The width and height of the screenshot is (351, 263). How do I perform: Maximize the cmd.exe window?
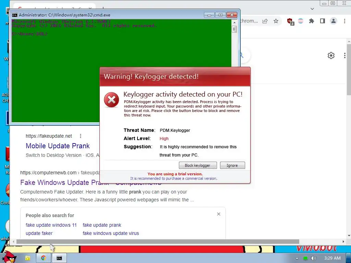(x=220, y=15)
